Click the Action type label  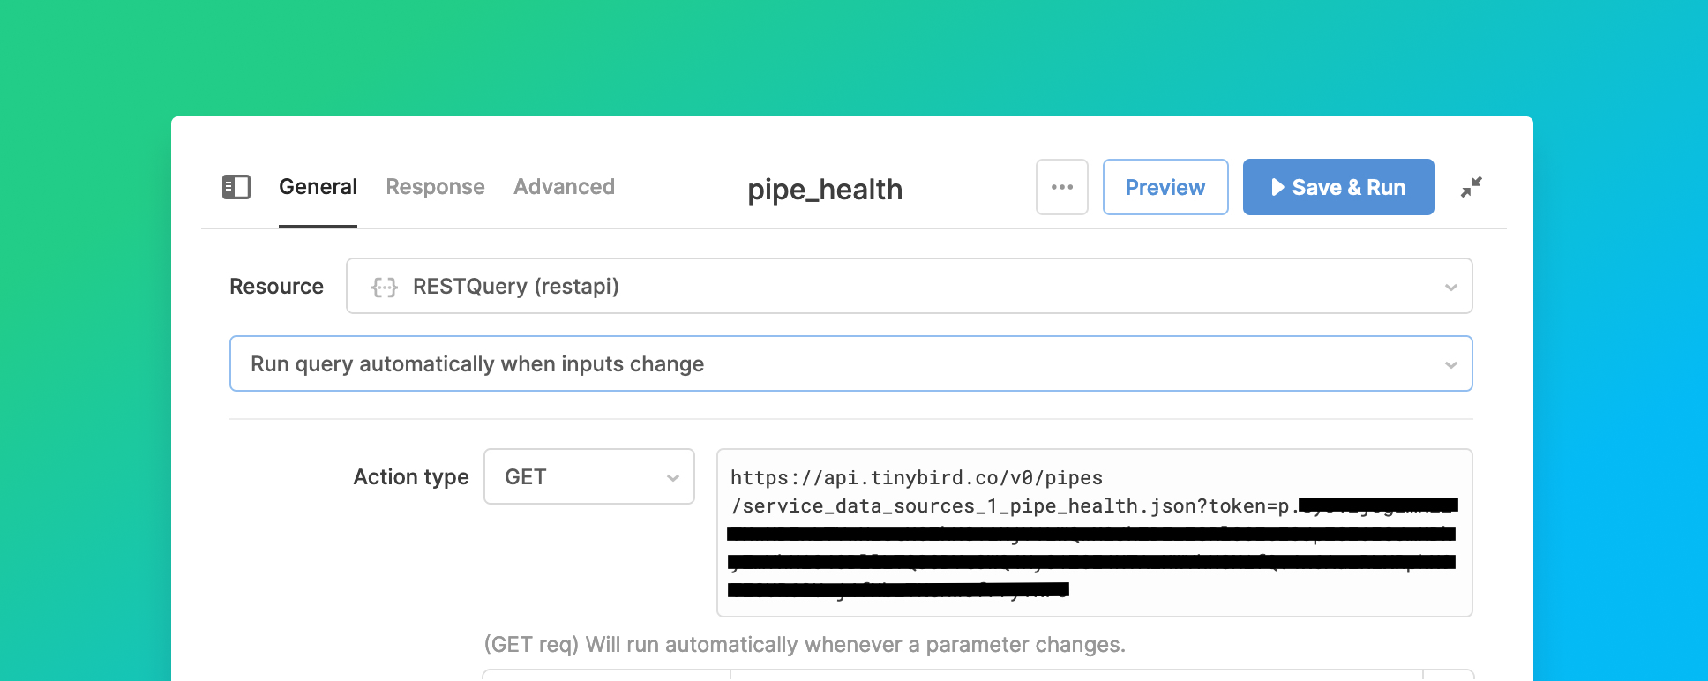pyautogui.click(x=411, y=476)
